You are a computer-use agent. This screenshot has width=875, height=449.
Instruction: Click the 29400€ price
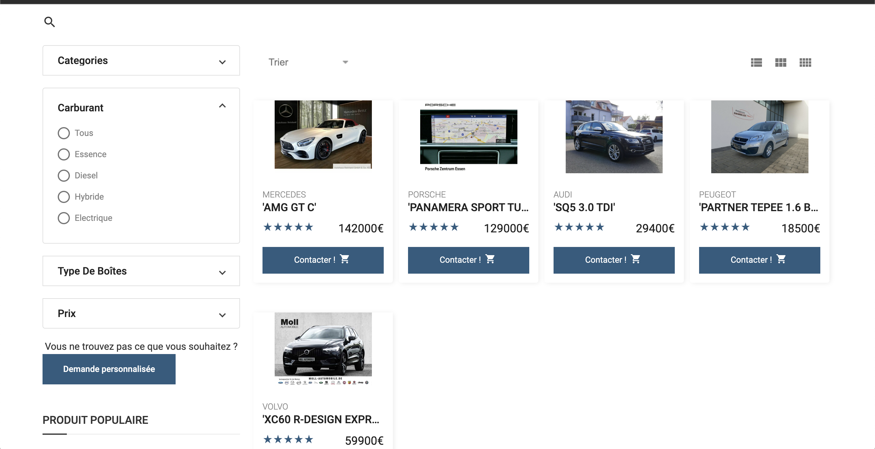(655, 228)
